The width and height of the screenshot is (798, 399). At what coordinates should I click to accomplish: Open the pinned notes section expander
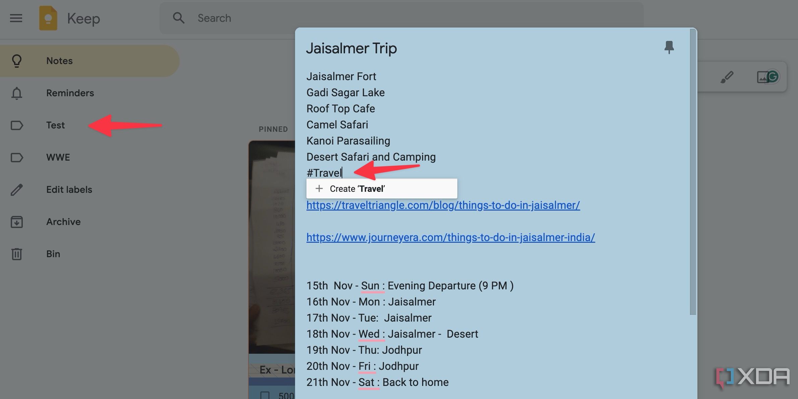click(273, 128)
